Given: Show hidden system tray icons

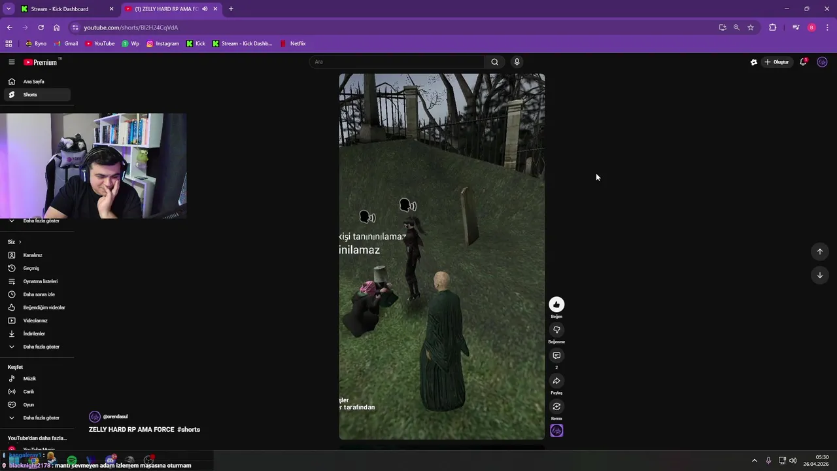Looking at the screenshot, I should point(754,461).
